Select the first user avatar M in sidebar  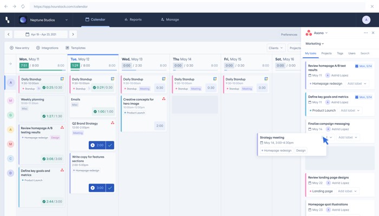pos(11,100)
